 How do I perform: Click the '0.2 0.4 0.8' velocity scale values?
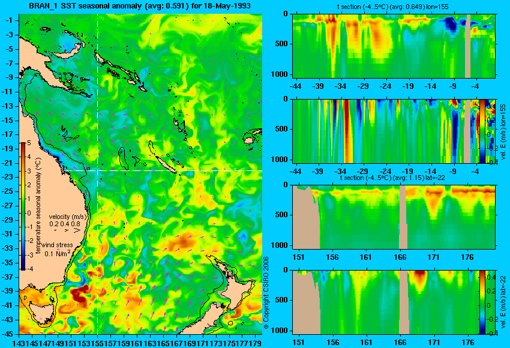(x=65, y=224)
